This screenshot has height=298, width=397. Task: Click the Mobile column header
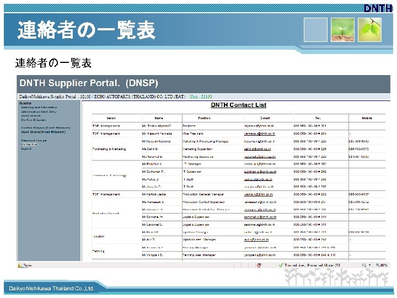tap(367, 118)
